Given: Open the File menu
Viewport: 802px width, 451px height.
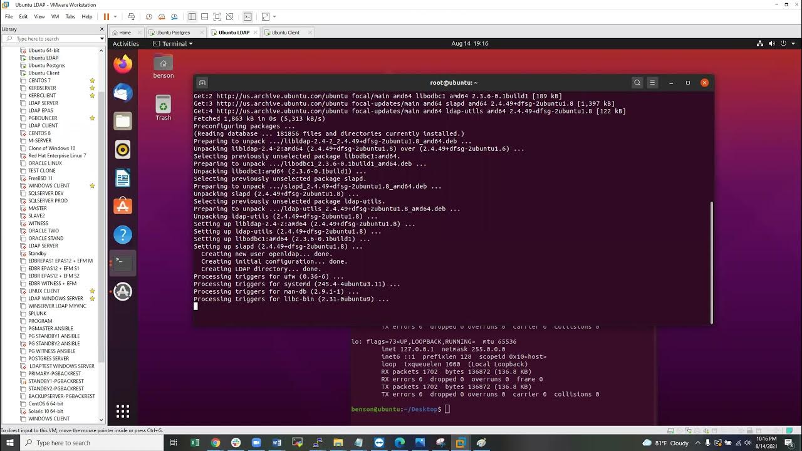Looking at the screenshot, I should [x=9, y=16].
